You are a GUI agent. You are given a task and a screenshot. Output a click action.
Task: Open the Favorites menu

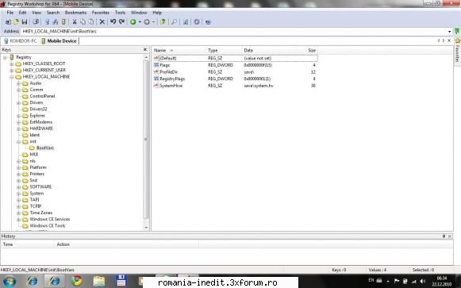[101, 13]
